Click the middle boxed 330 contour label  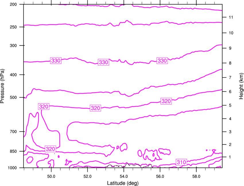[x=103, y=62]
